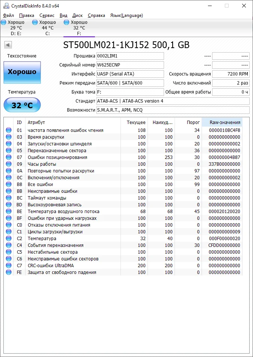The width and height of the screenshot is (253, 357).
Task: Click status orb for Нестабильные сектора row
Action: [9, 252]
